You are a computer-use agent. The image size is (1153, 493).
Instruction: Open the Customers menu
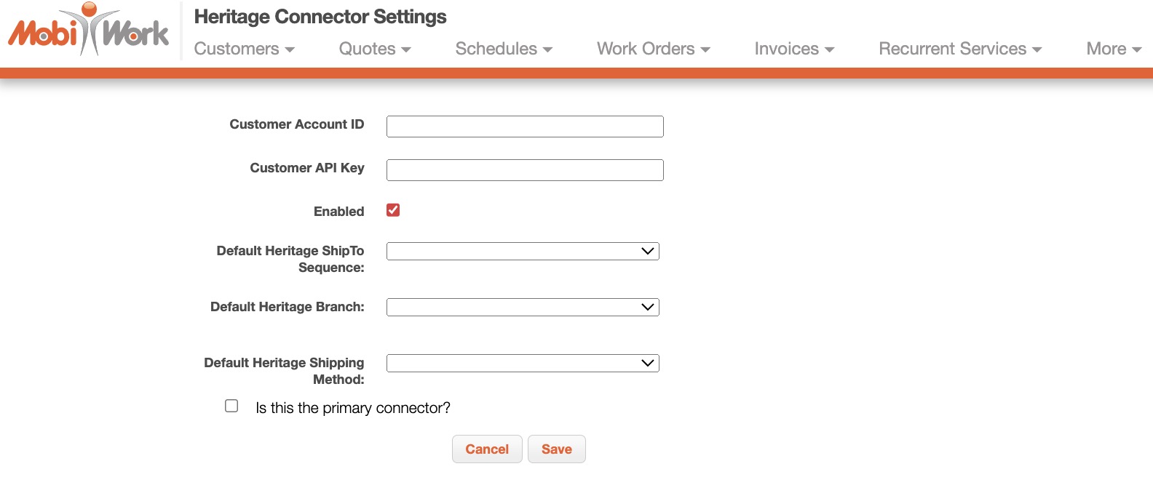point(244,49)
